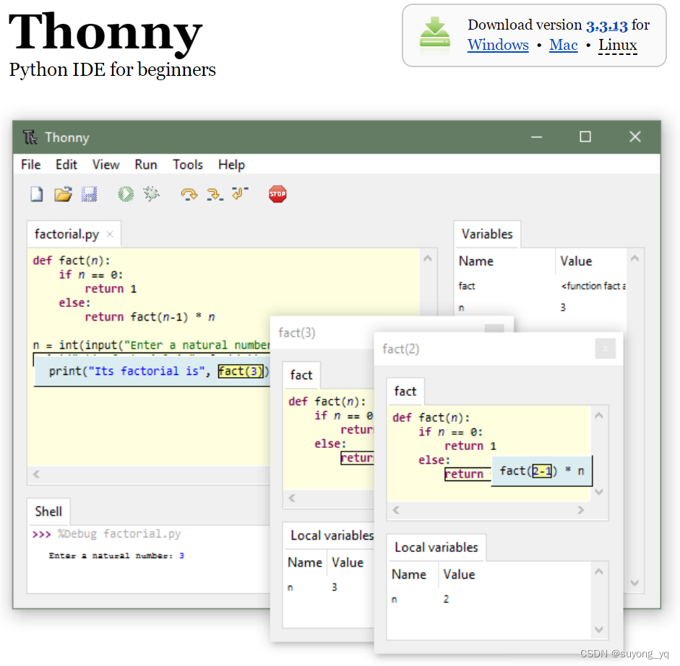Click scroll left arrow in main editor
Image resolution: width=680 pixels, height=666 pixels.
(x=36, y=475)
